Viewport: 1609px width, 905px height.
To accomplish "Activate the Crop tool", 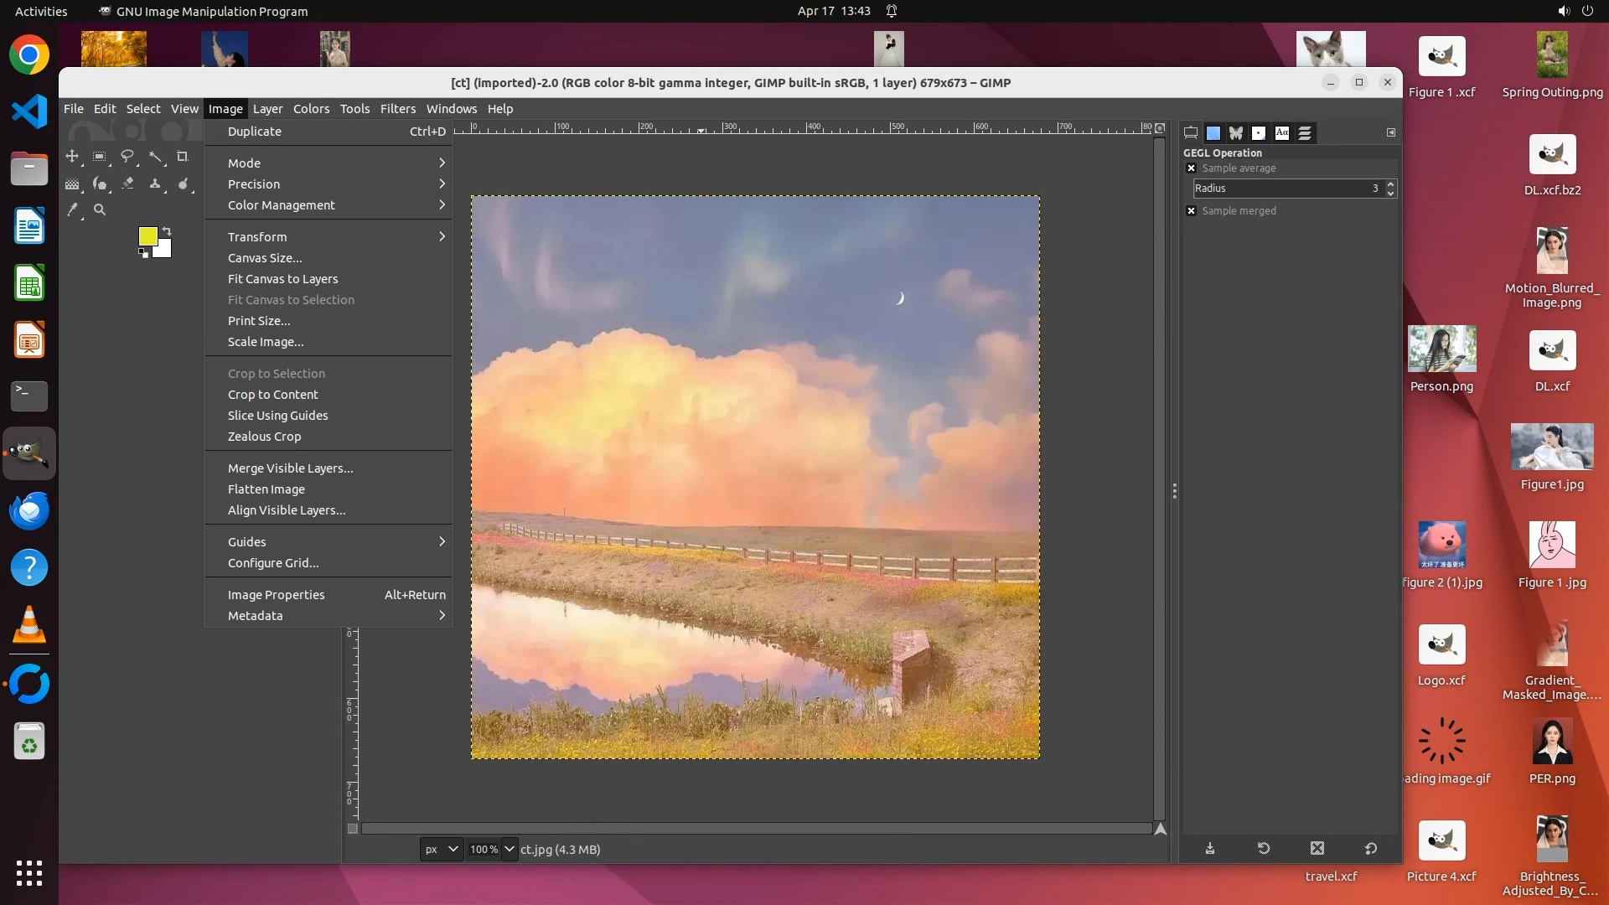I will tap(182, 157).
